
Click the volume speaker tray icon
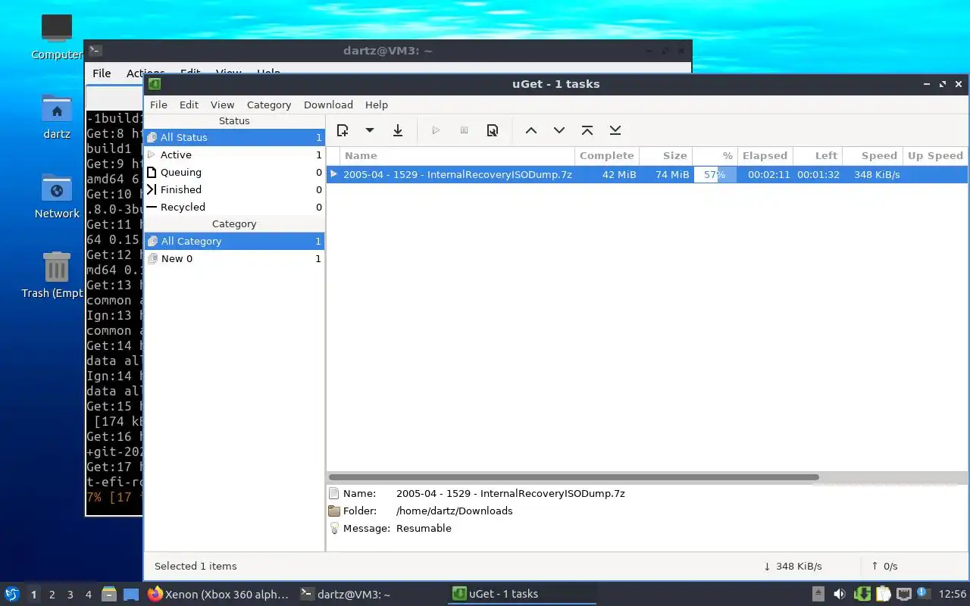(x=840, y=594)
